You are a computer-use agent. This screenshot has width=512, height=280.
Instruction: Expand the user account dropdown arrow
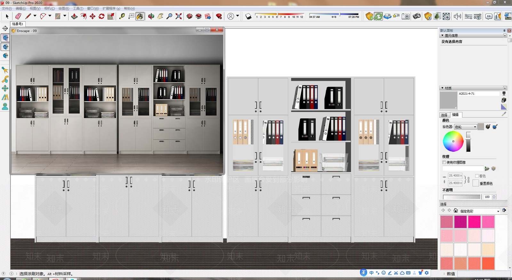tap(237, 16)
